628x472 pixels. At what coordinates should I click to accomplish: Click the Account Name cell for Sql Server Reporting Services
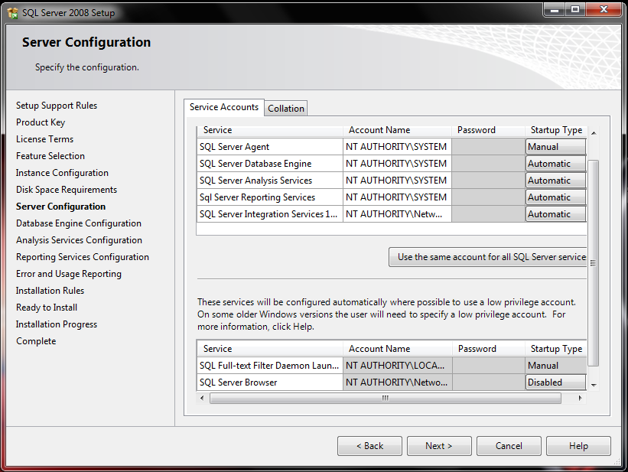pos(397,197)
